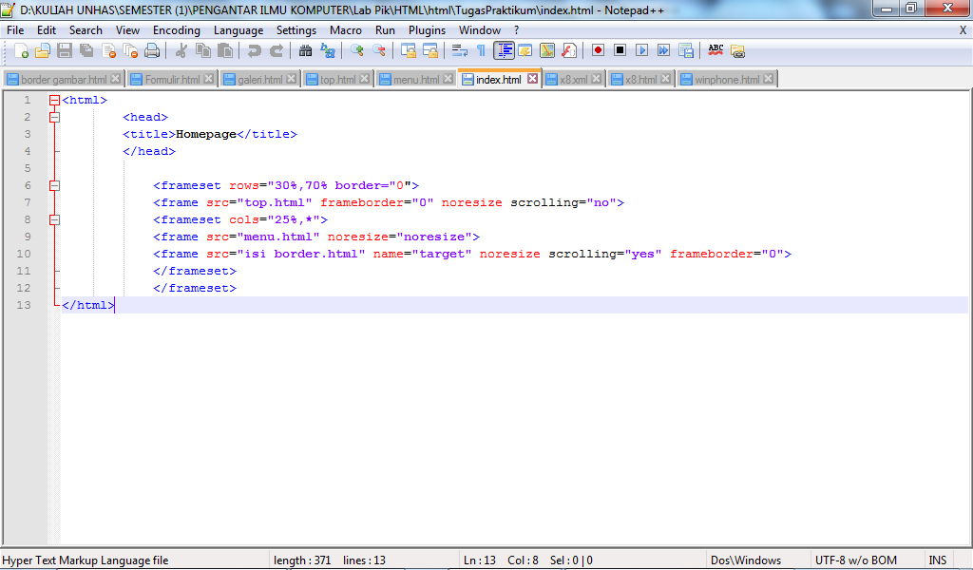
Task: Close the current document with the toolbar icon
Action: [x=108, y=51]
